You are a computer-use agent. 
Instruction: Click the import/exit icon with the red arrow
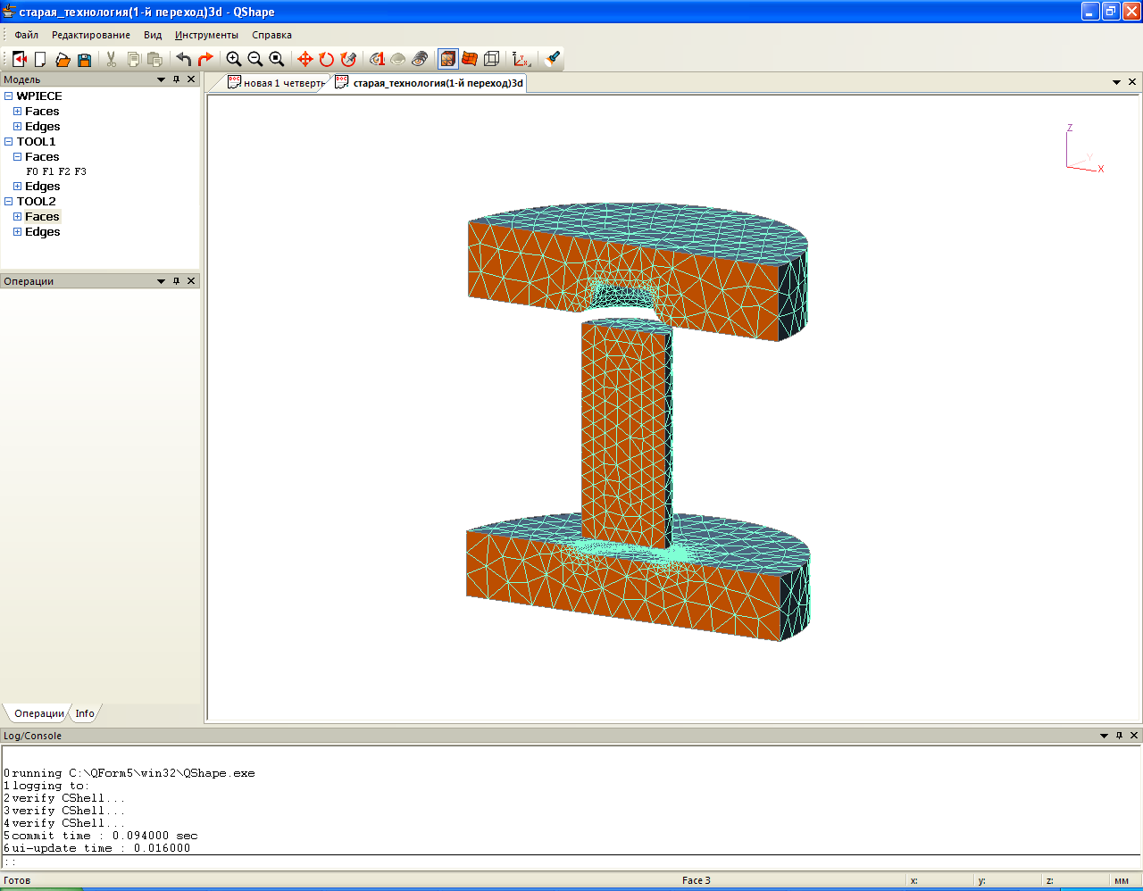[x=19, y=59]
